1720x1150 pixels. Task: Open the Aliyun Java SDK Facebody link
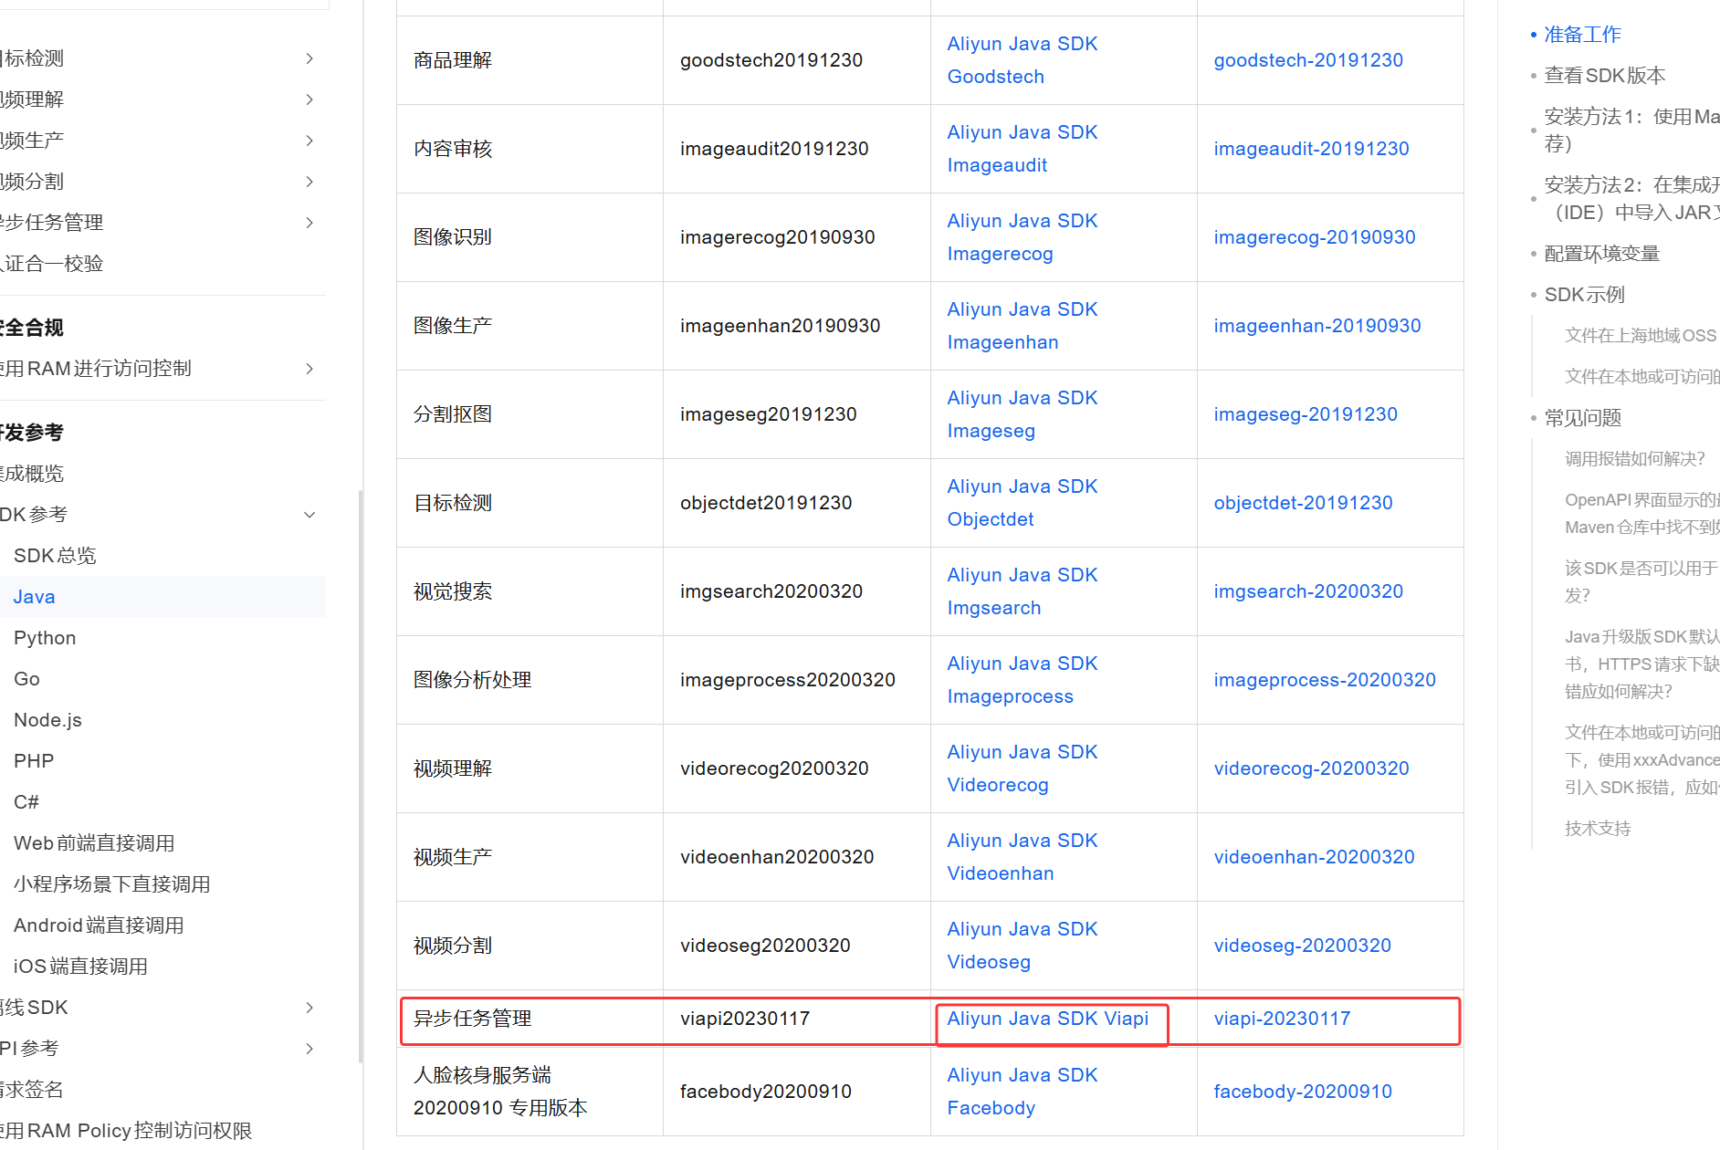point(1023,1092)
